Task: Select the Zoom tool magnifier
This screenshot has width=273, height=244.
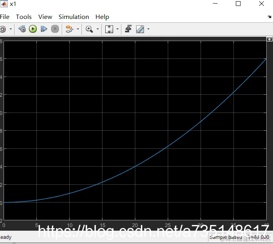Action: [x=89, y=29]
